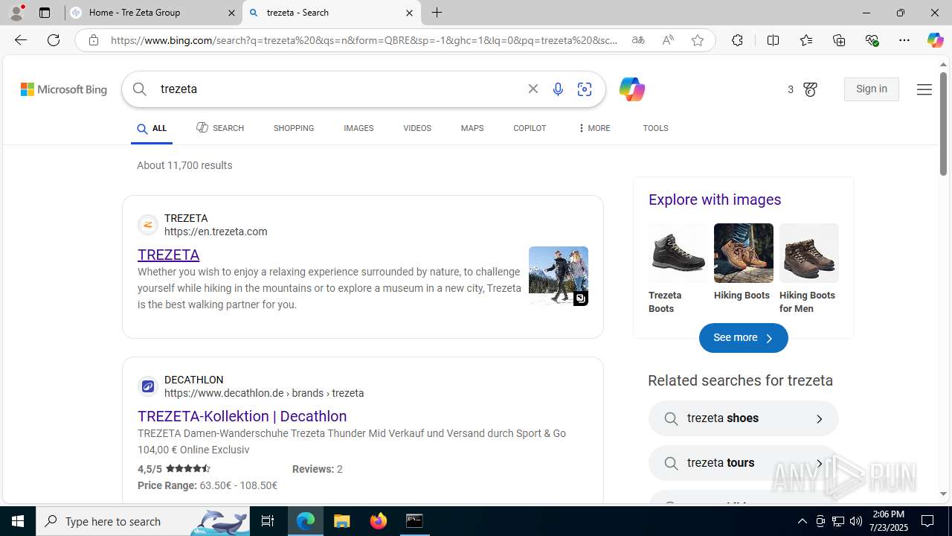Open the translate page icon

click(638, 40)
